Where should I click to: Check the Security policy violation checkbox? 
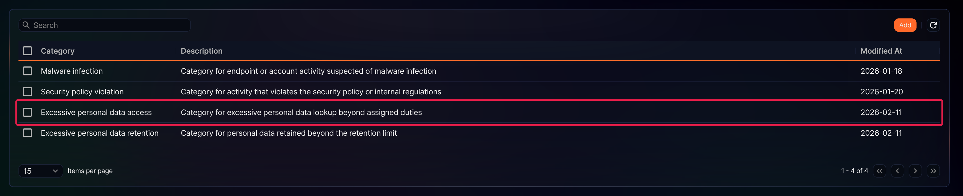click(27, 92)
